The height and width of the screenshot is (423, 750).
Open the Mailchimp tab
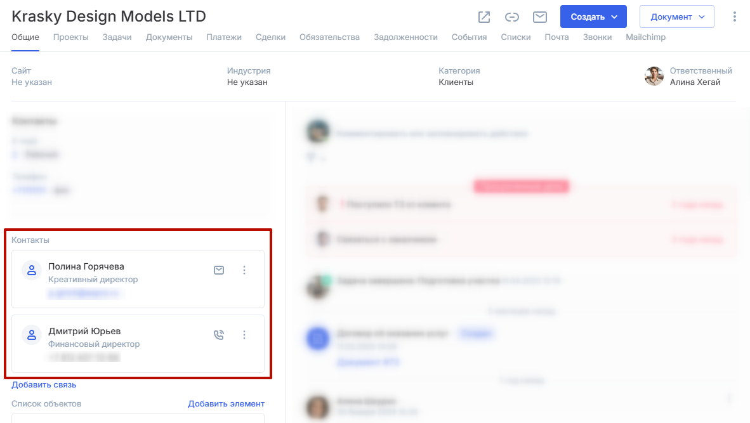tap(646, 37)
